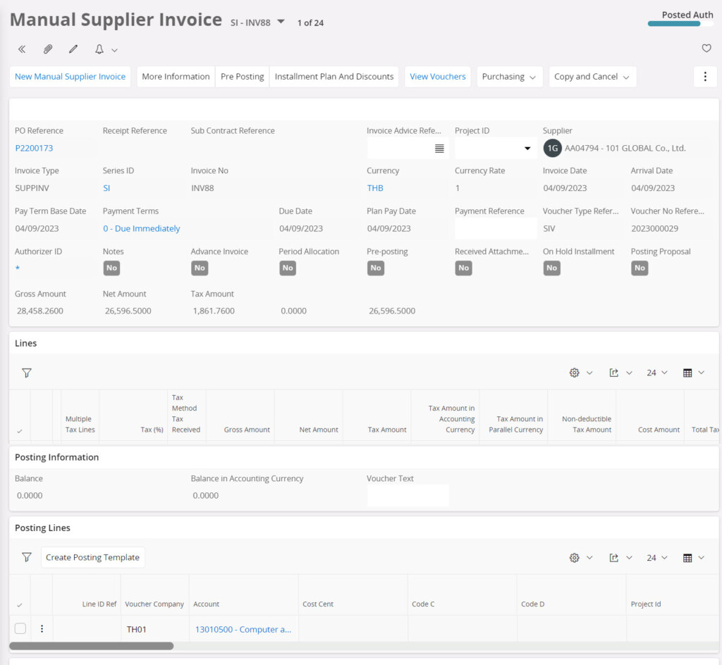722x665 pixels.
Task: Click the attachments paperclip icon
Action: click(47, 49)
